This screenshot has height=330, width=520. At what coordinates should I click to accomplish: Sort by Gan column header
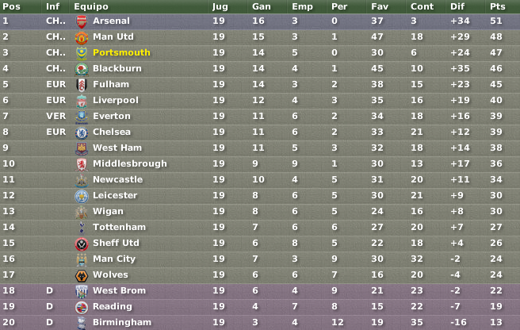(x=261, y=6)
